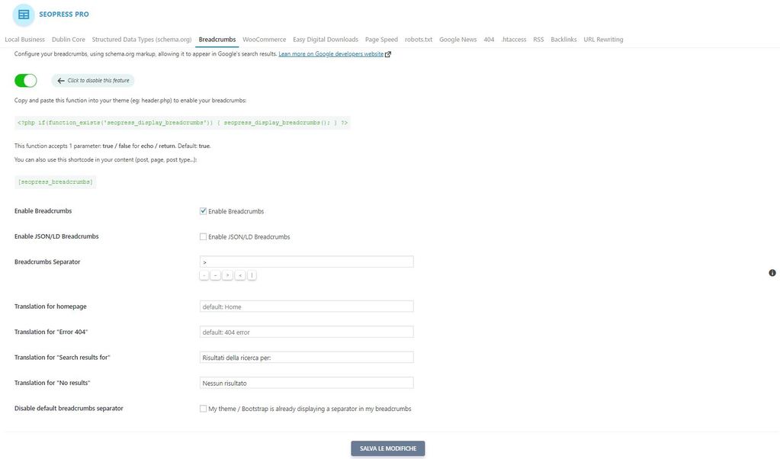Insert the long dash separator button
The width and height of the screenshot is (780, 459).
click(x=215, y=275)
